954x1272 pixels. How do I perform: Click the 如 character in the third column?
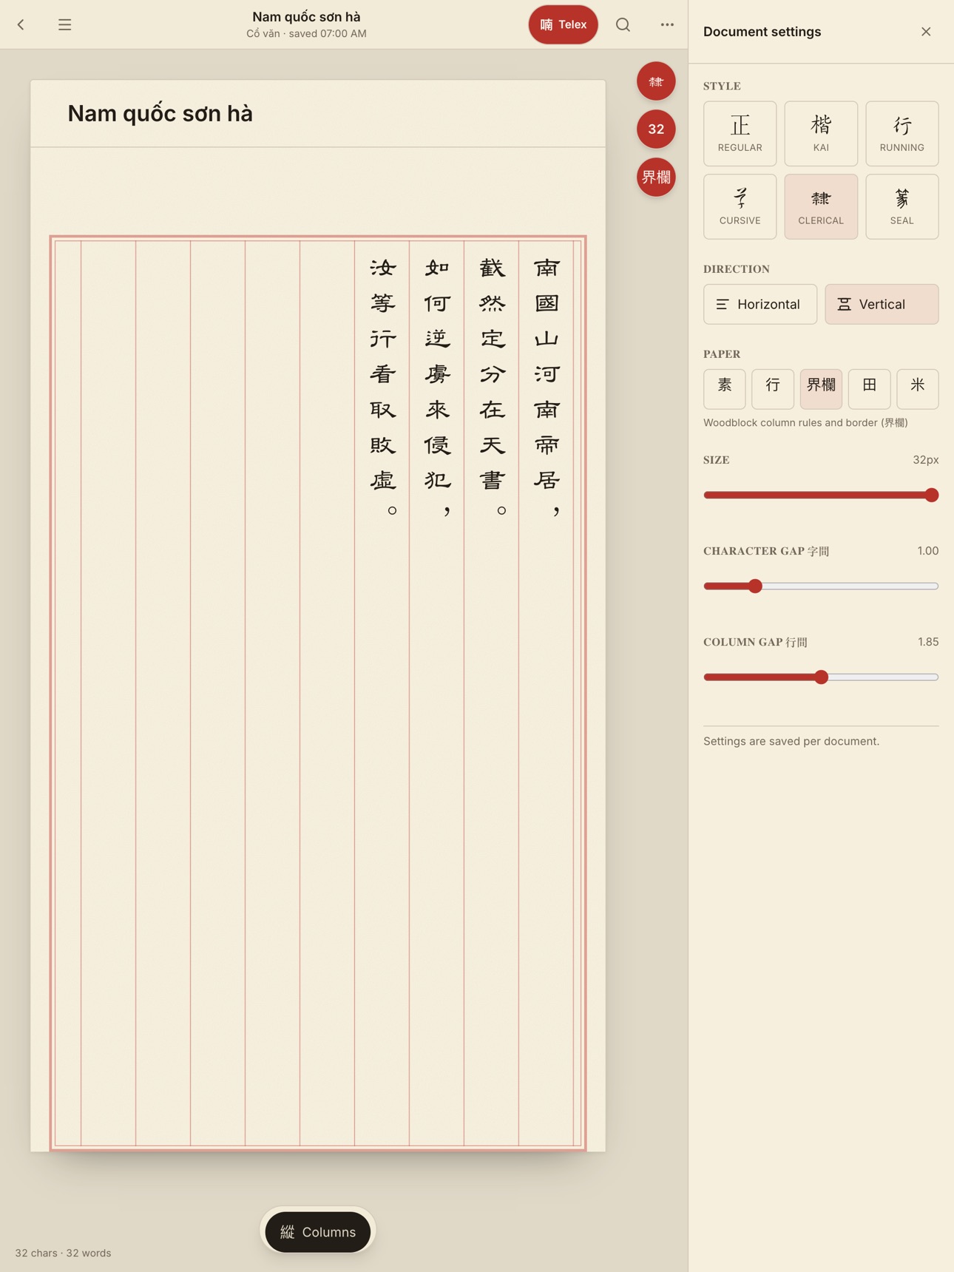click(437, 268)
